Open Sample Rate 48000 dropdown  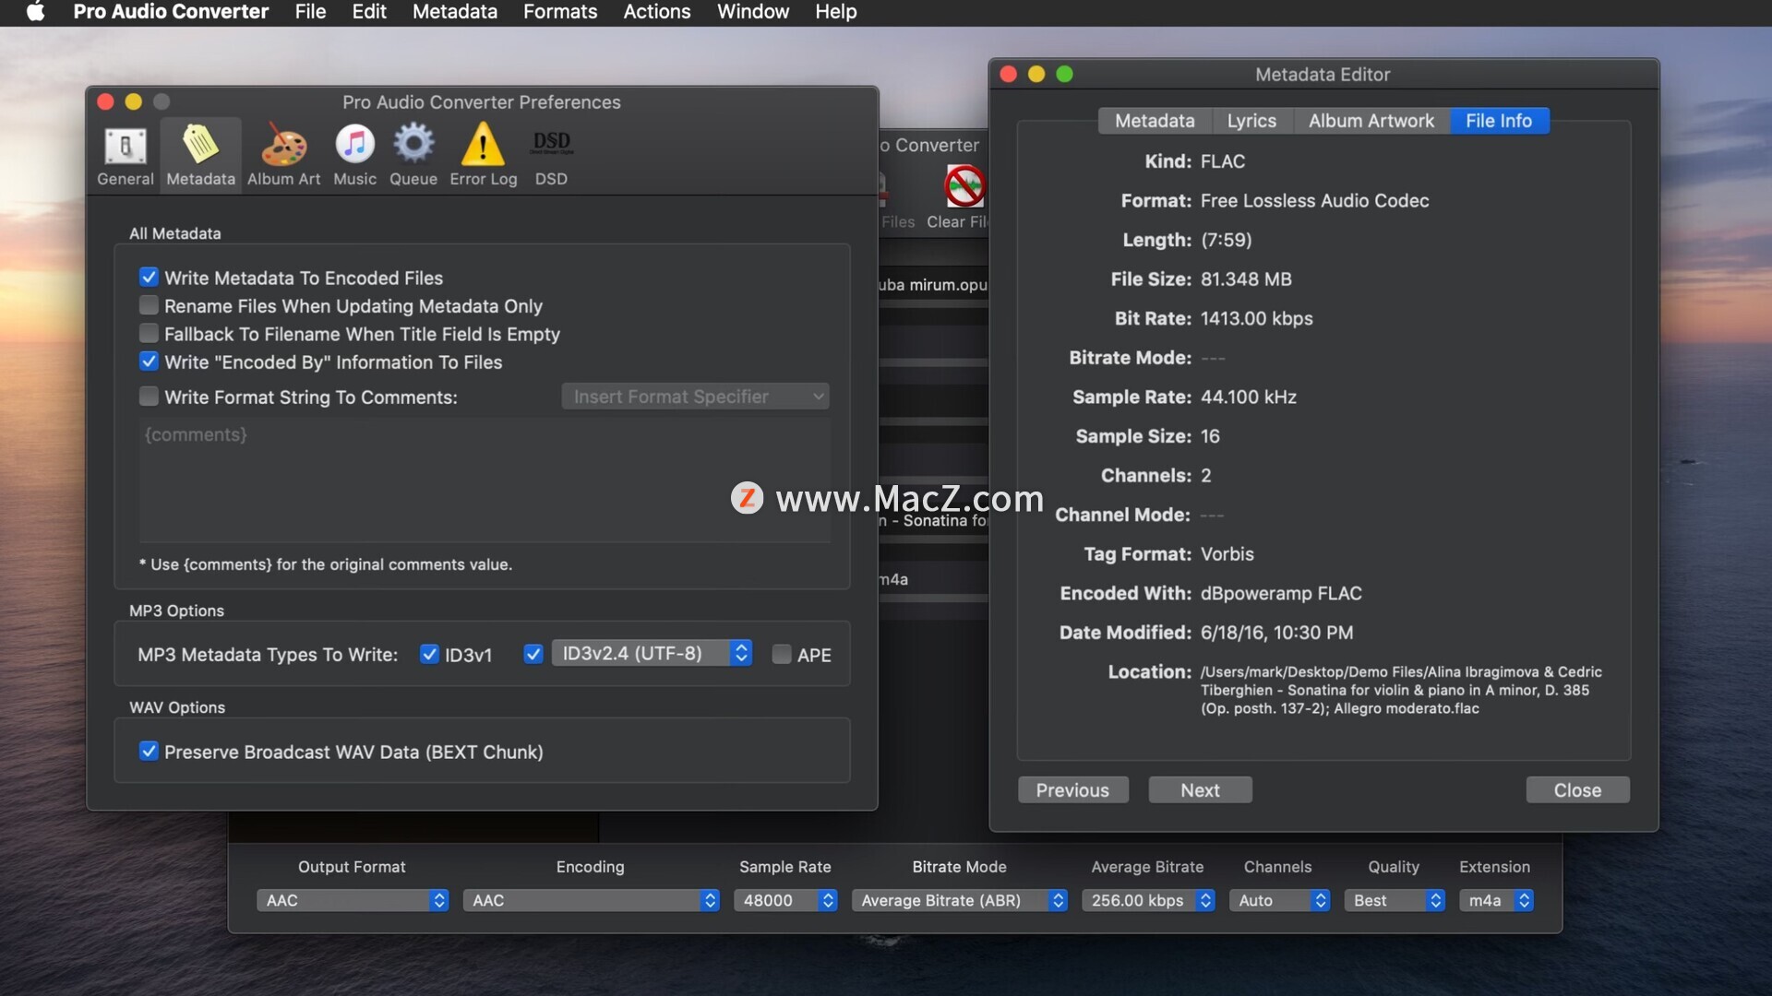785,900
